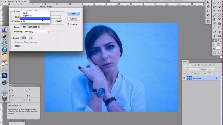Filter layers by type layers icon
The height and width of the screenshot is (125, 223).
tap(202, 65)
